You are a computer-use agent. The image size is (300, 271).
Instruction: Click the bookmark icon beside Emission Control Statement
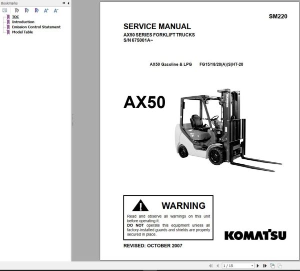pyautogui.click(x=8, y=27)
